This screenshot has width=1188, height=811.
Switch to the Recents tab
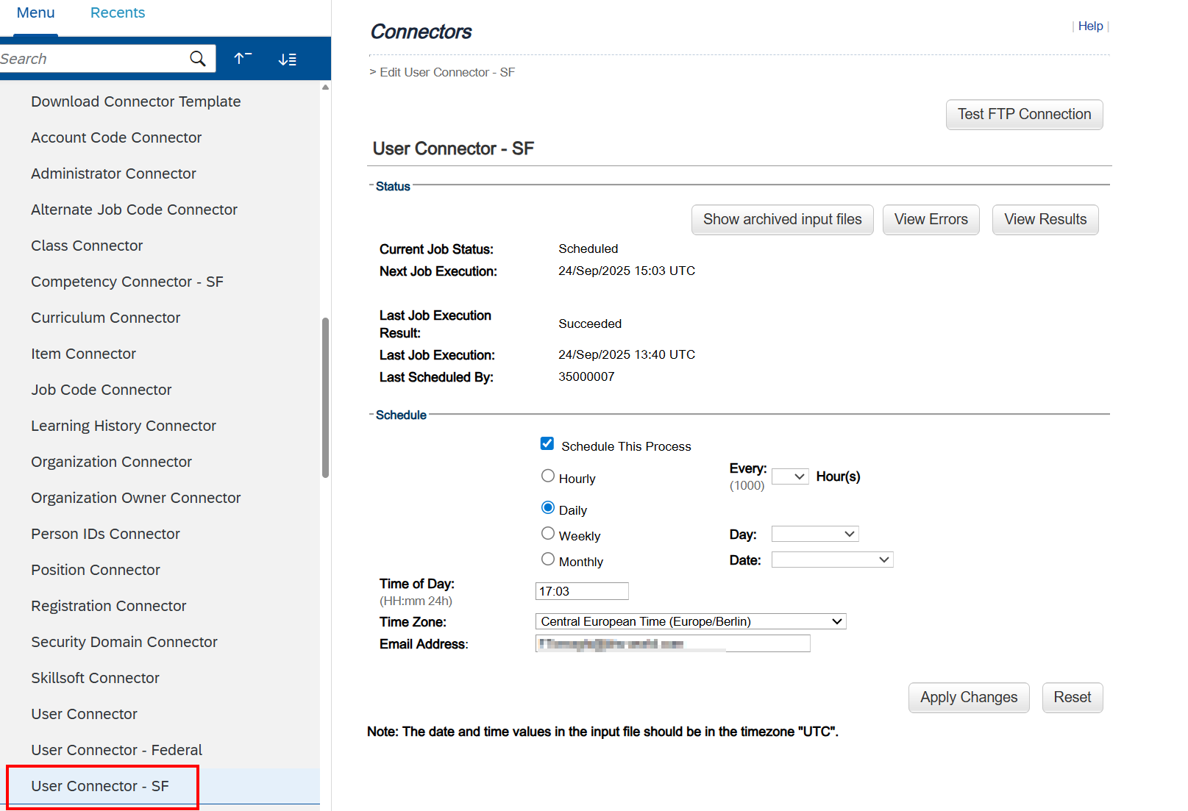click(x=118, y=13)
